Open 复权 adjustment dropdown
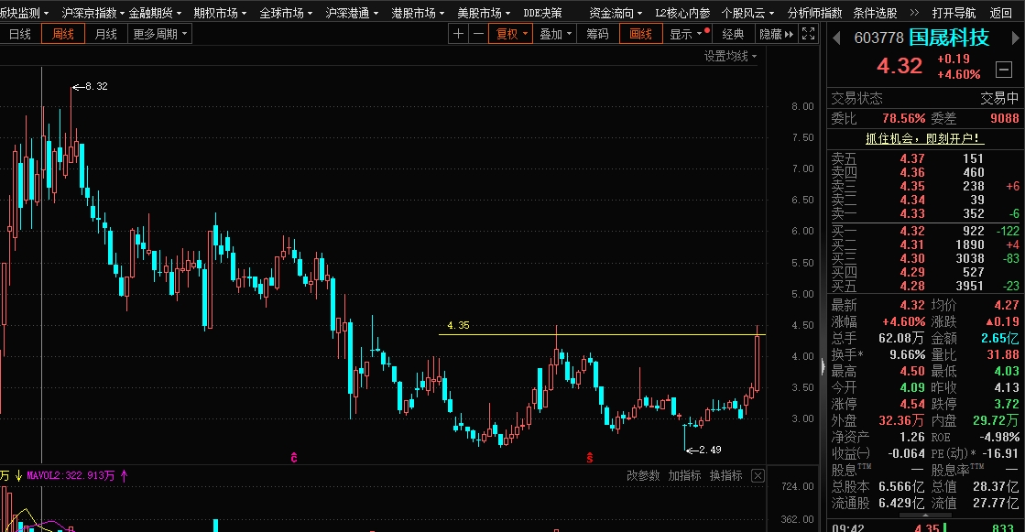The height and width of the screenshot is (532, 1025). (511, 34)
